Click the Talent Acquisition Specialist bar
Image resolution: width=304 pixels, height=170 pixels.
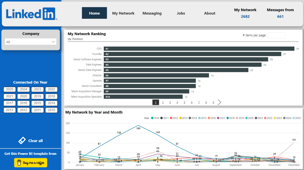click(x=143, y=96)
